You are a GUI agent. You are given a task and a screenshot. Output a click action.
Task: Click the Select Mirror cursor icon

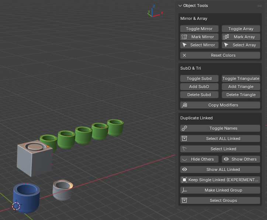184,45
